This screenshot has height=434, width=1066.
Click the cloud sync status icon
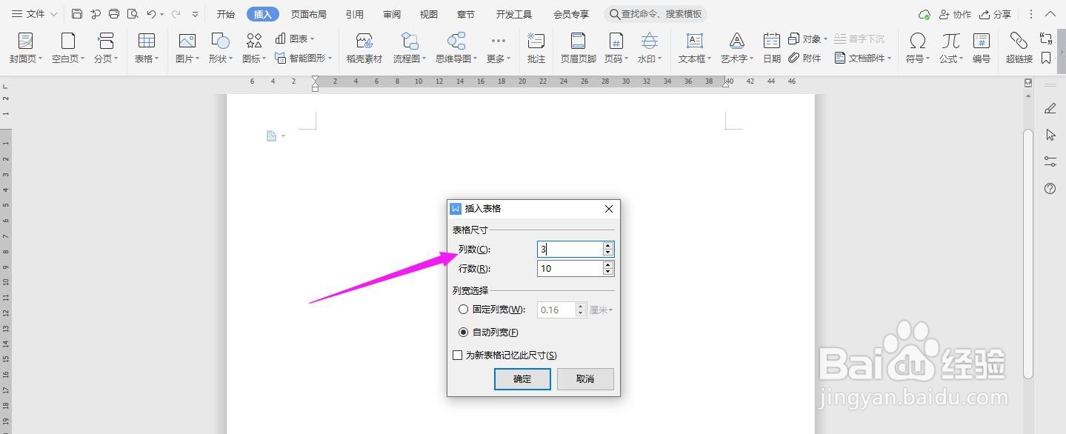pos(924,15)
